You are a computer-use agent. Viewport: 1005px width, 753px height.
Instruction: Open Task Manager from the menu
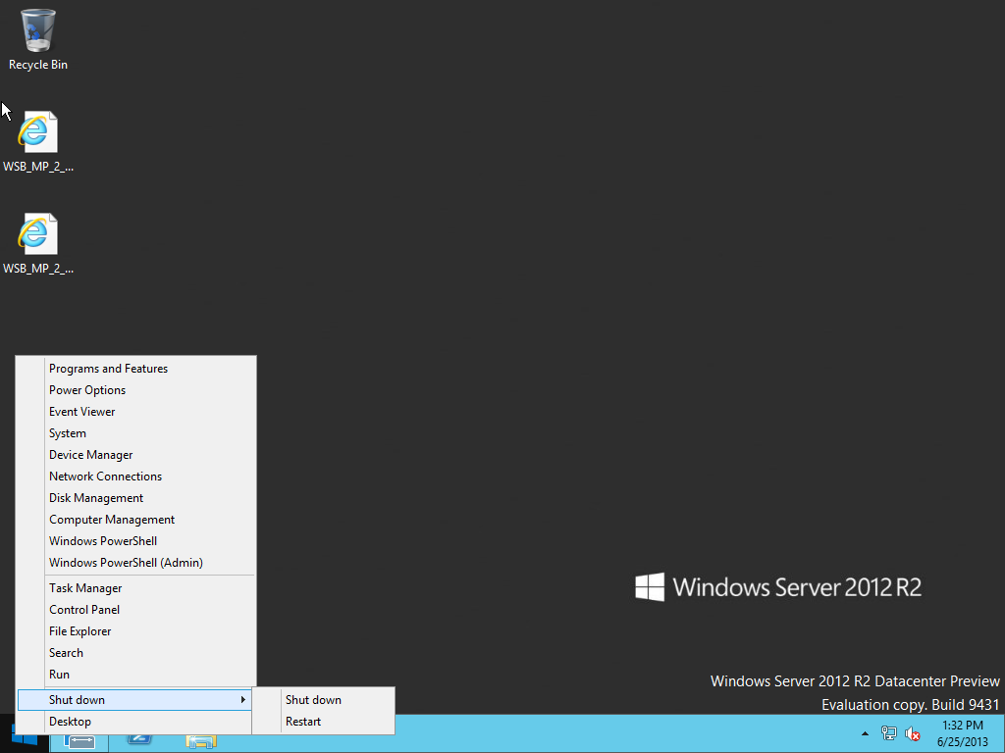(136, 588)
